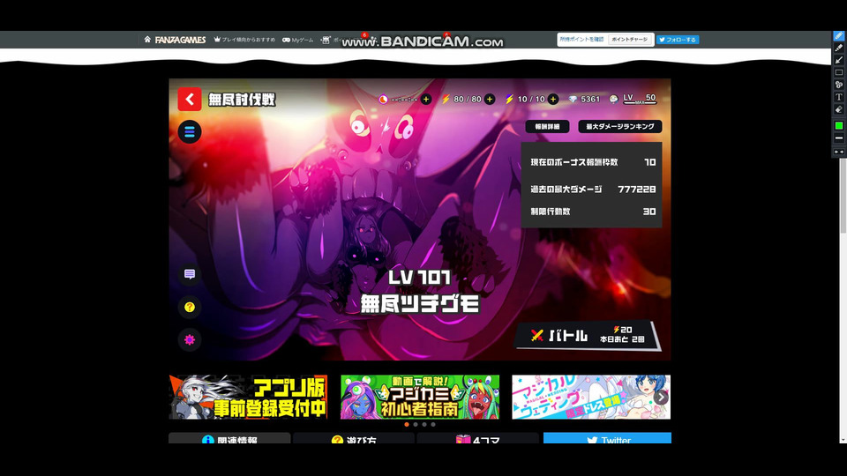The height and width of the screenshot is (476, 847).
Task: Click 所持ポイントを確認 link
Action: [x=581, y=40]
